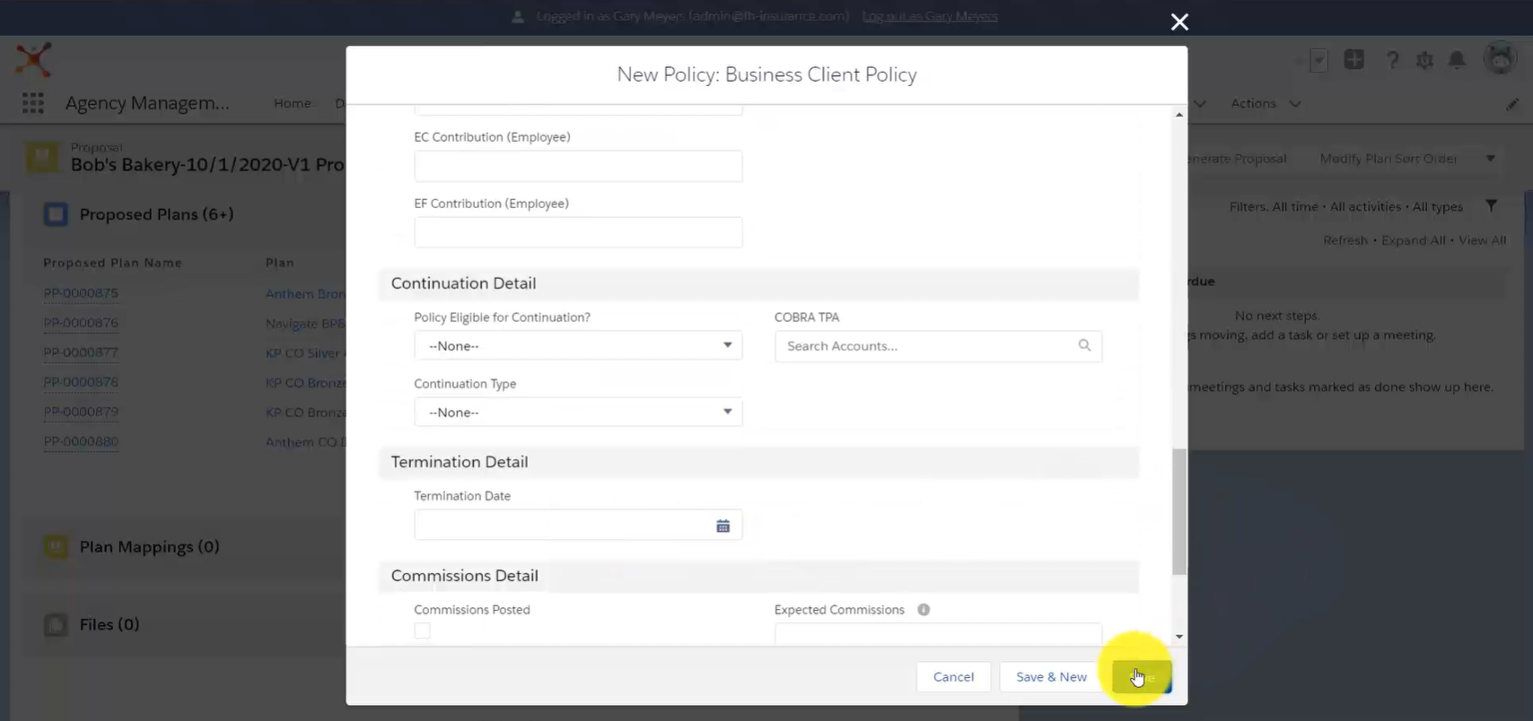Screen dimensions: 1533x721
Task: Focus the EF Contribution (Employee) field
Action: (578, 232)
